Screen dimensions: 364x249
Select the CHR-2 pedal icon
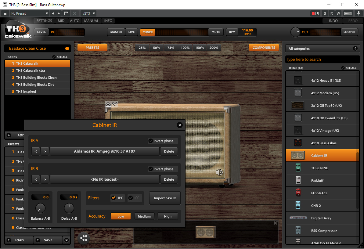[298, 205]
